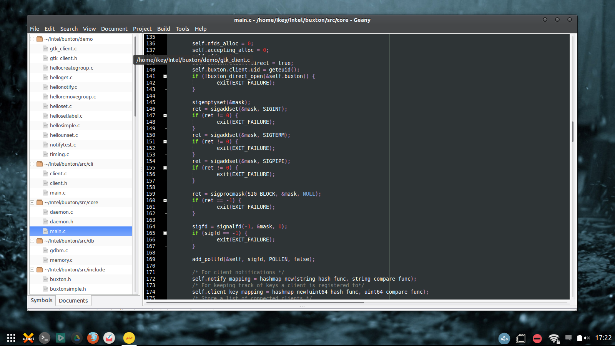
Task: Check the battery status tray icon
Action: point(580,338)
